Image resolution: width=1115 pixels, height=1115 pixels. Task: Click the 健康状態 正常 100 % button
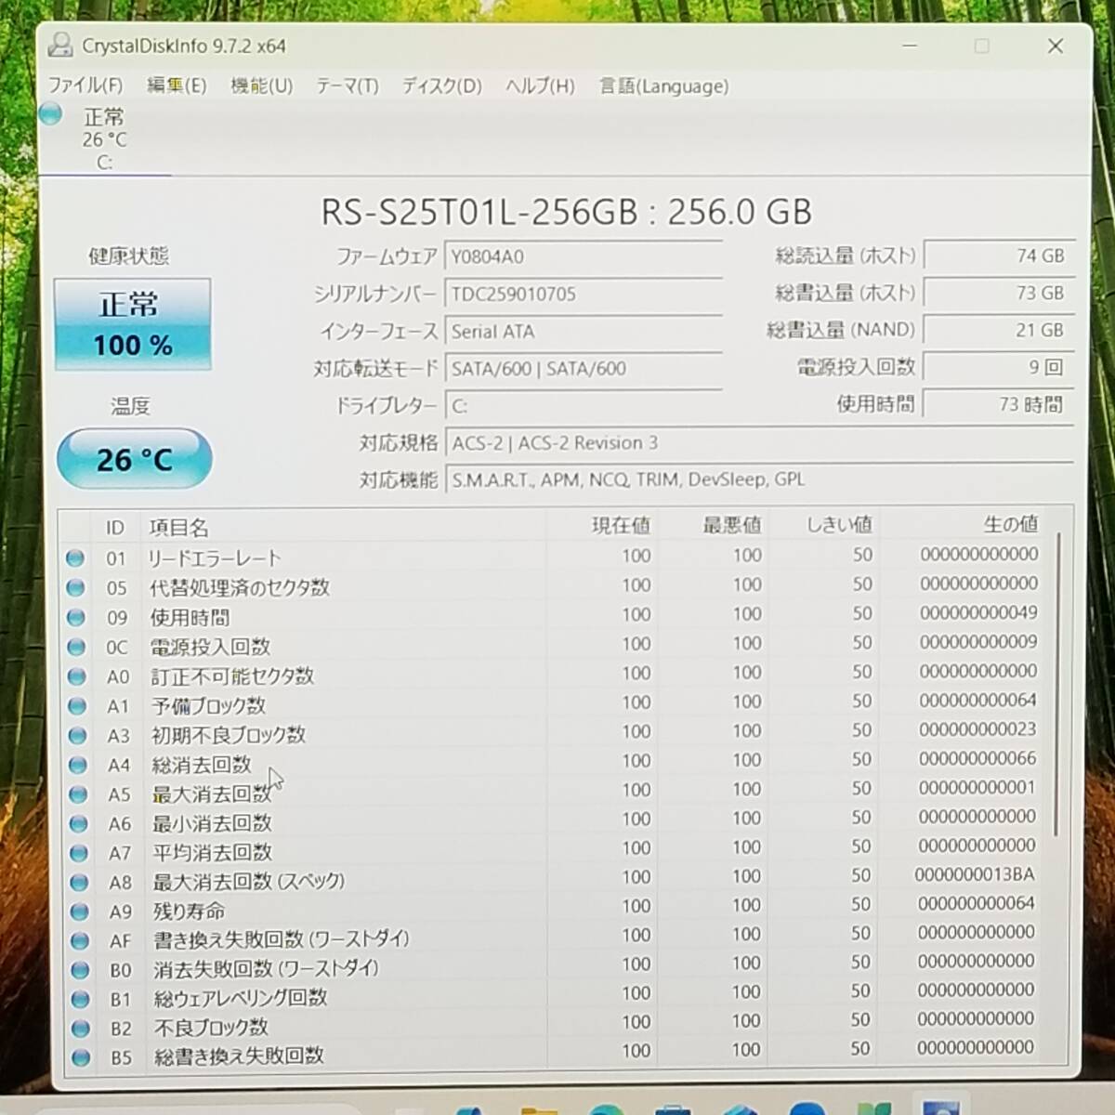tap(132, 323)
